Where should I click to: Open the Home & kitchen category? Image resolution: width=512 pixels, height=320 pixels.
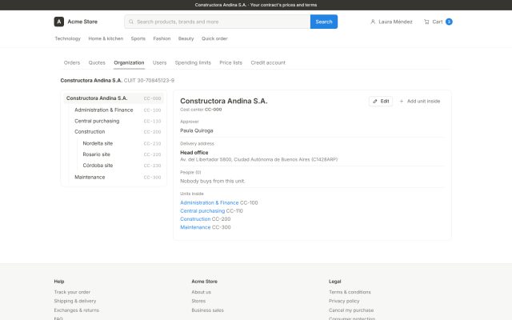(106, 38)
